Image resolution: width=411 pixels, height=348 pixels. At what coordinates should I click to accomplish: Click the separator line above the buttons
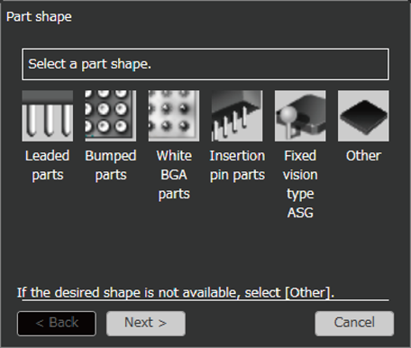(x=205, y=300)
